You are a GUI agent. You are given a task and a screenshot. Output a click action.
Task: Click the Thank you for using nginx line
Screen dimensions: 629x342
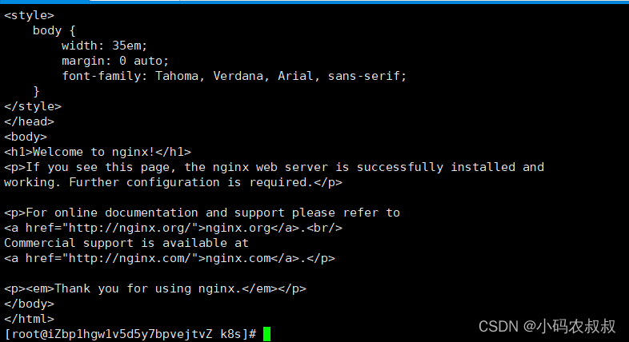coord(154,288)
